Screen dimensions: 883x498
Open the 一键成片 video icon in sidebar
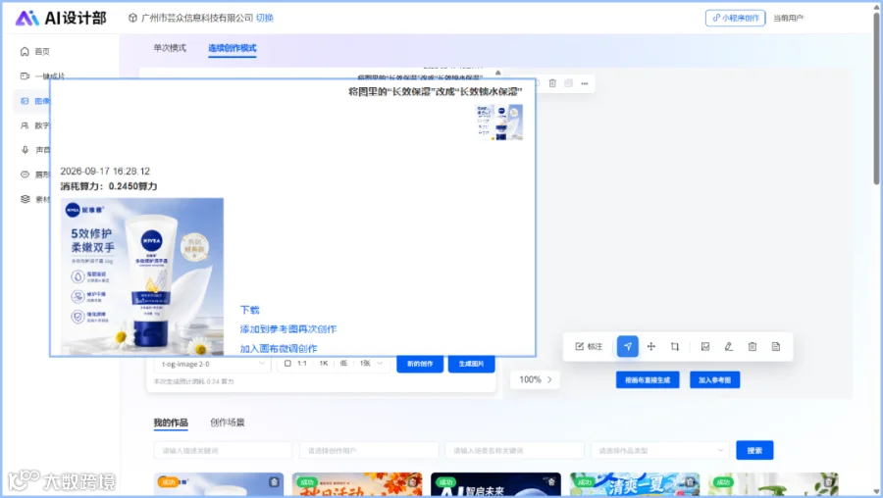(25, 75)
